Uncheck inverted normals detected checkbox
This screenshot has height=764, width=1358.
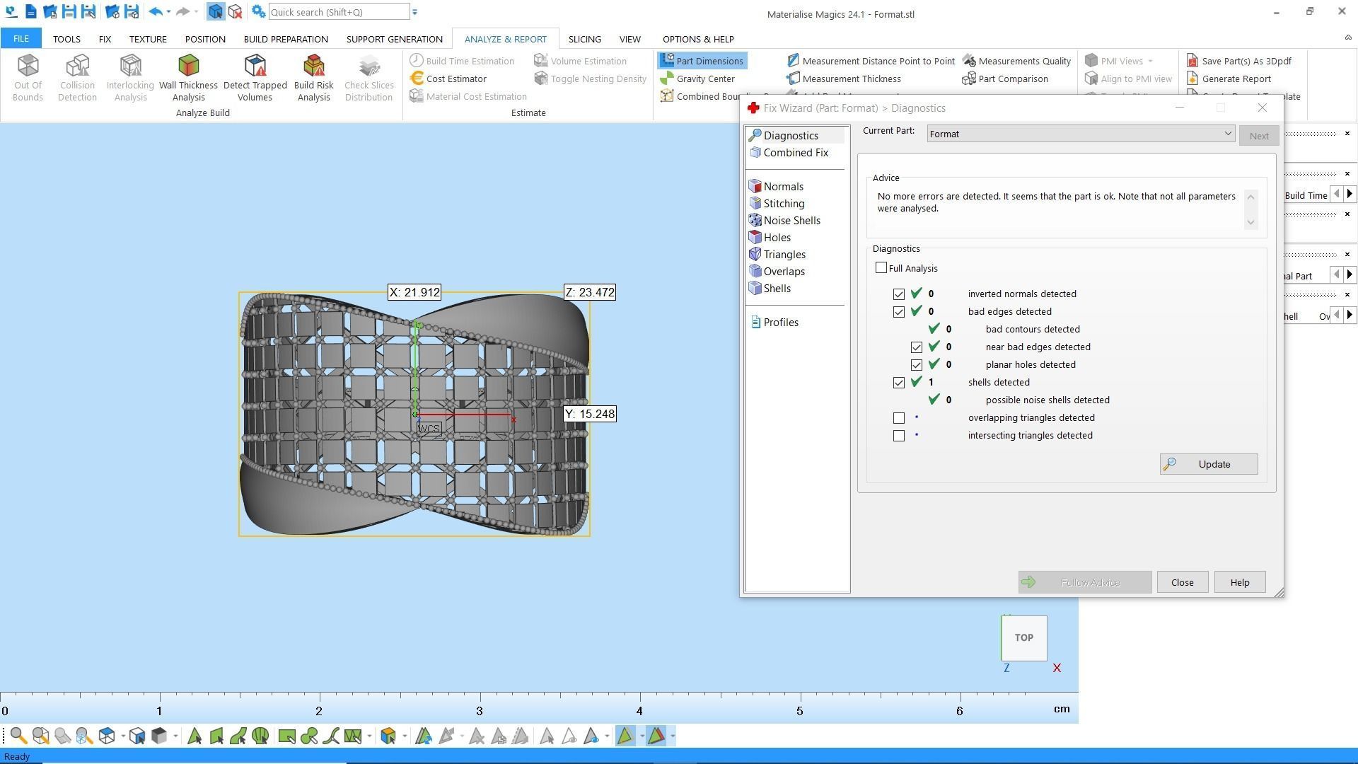[x=899, y=294]
